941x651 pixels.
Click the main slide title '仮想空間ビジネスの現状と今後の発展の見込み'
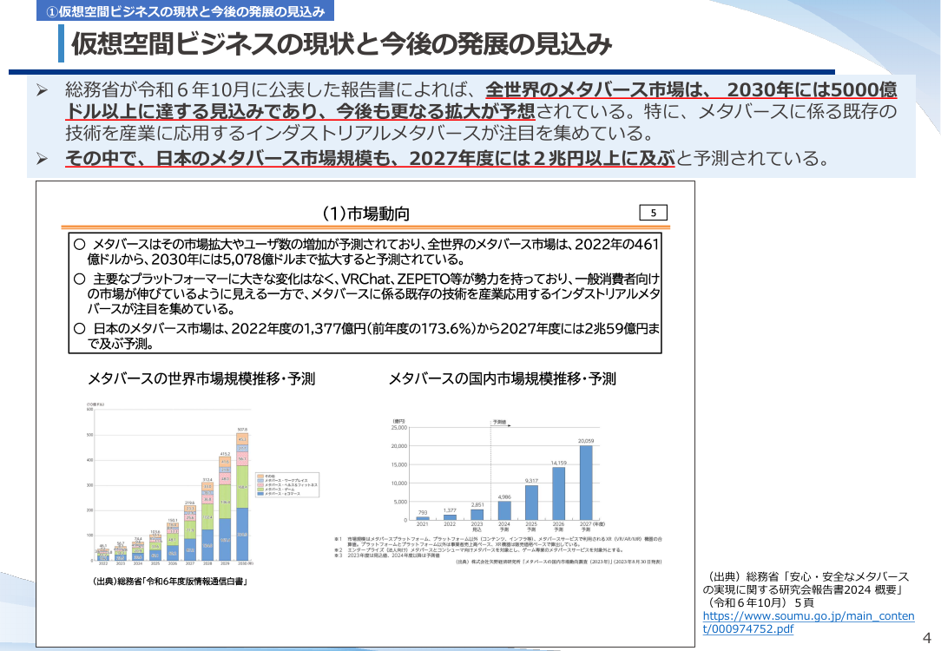(341, 43)
